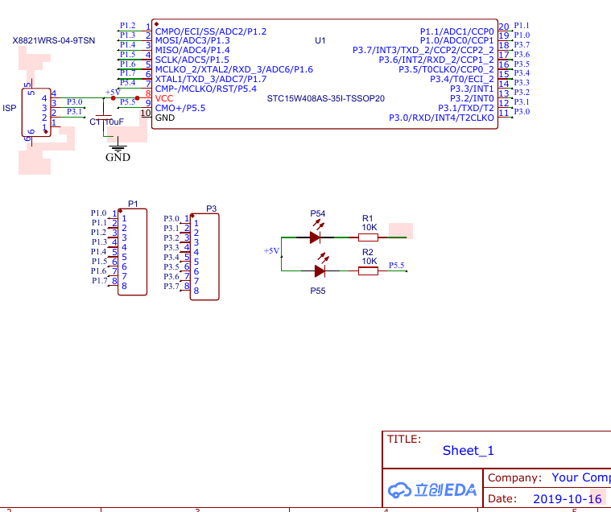The image size is (611, 512).
Task: Click the X8821WRS-04-9TSN part label
Action: (x=54, y=40)
